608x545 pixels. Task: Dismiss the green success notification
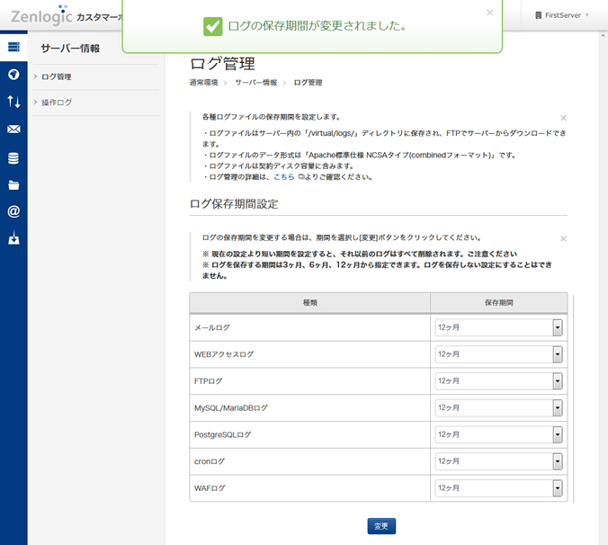click(489, 13)
